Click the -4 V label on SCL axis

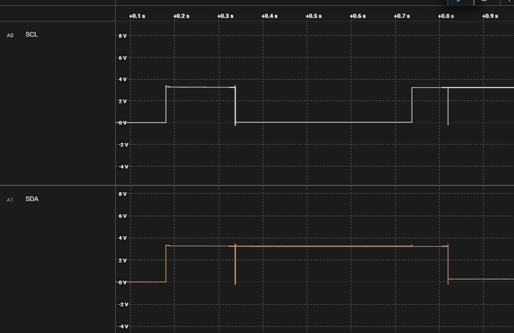124,167
